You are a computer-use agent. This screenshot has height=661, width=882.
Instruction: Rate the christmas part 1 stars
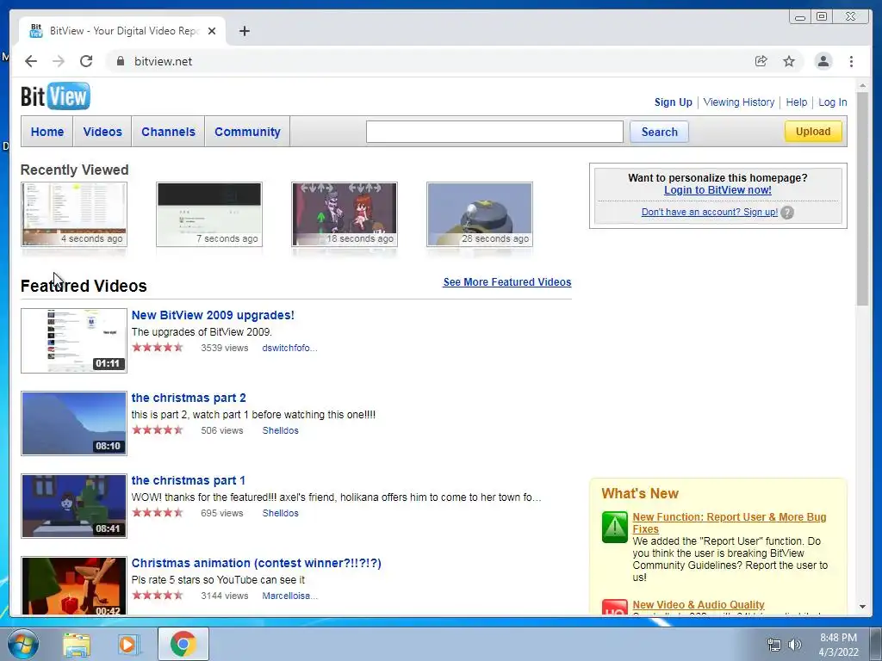coord(158,513)
